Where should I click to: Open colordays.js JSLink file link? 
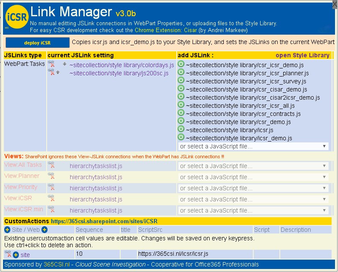coord(122,65)
